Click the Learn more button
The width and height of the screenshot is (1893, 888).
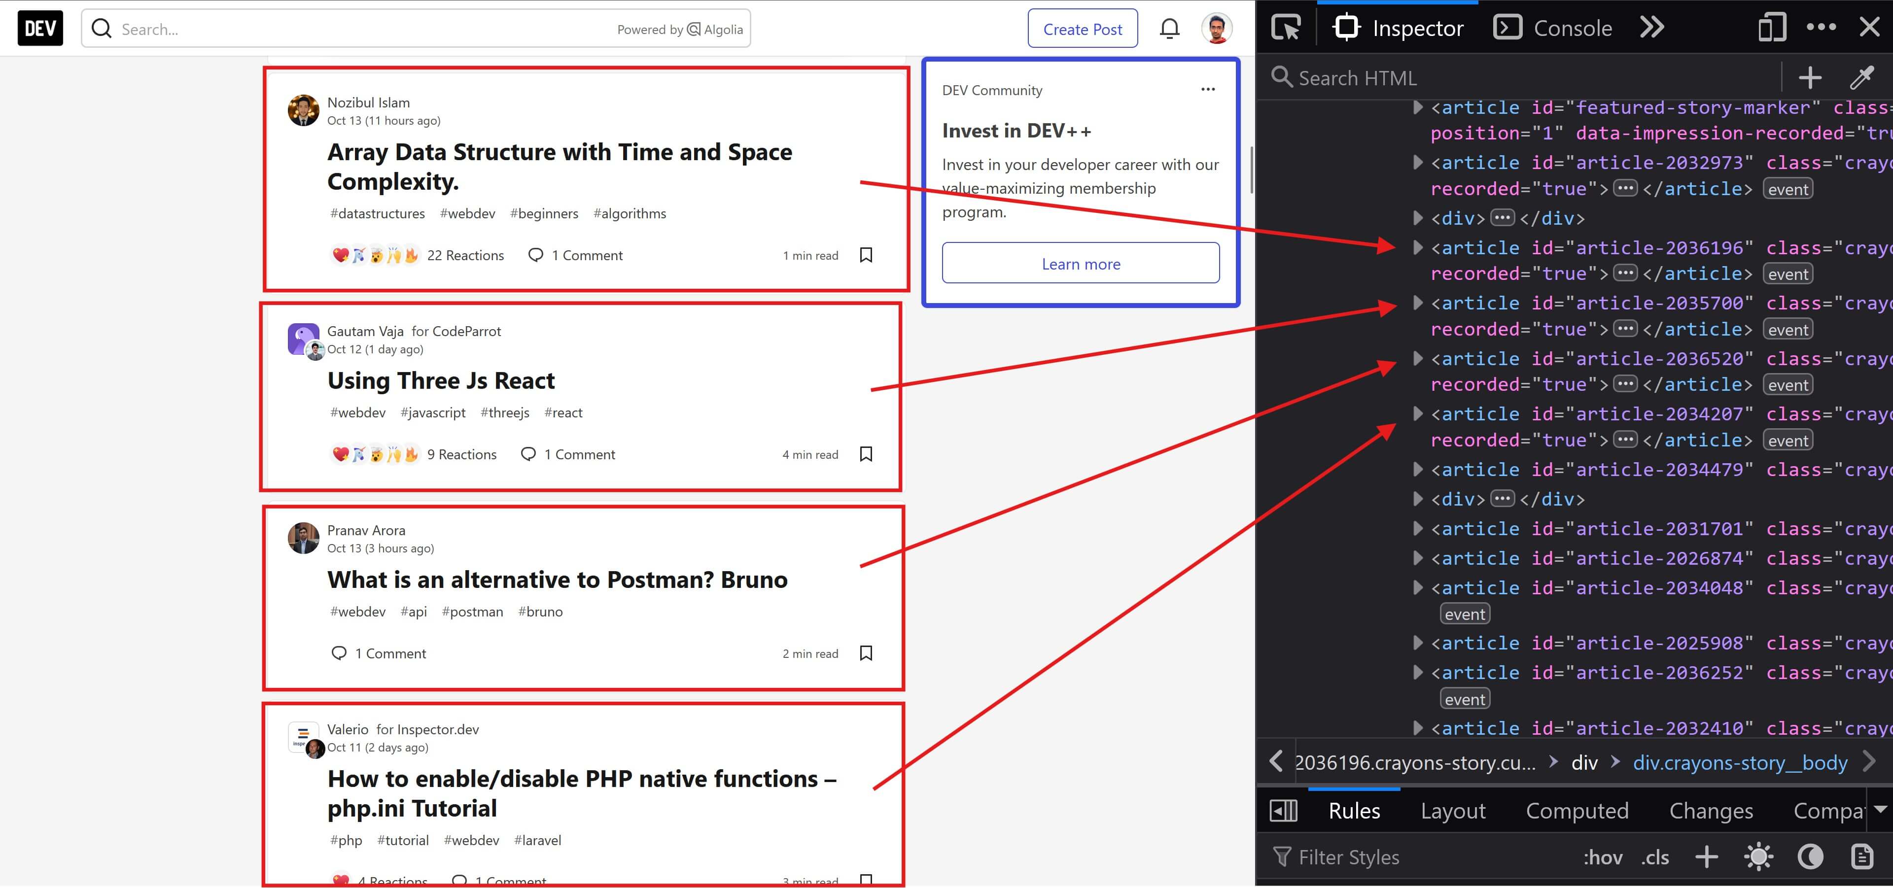pyautogui.click(x=1080, y=263)
